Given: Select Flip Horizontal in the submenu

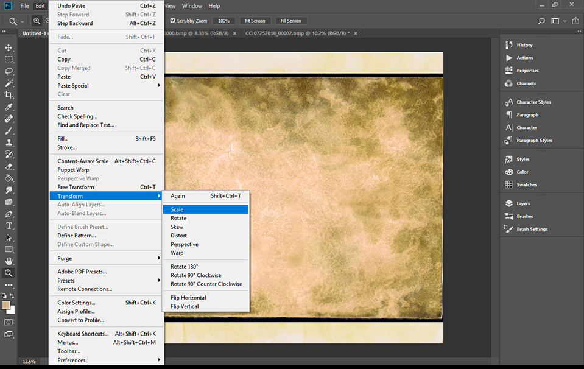Looking at the screenshot, I should [x=188, y=298].
